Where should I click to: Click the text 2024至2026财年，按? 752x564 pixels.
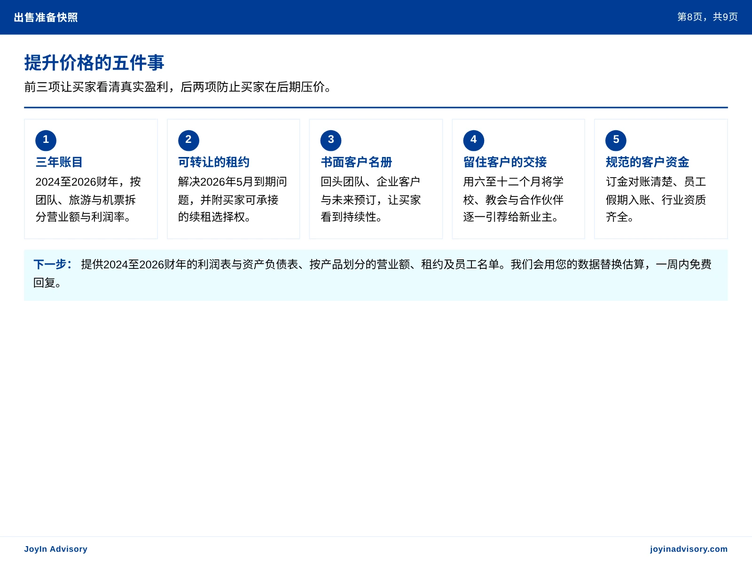click(88, 182)
